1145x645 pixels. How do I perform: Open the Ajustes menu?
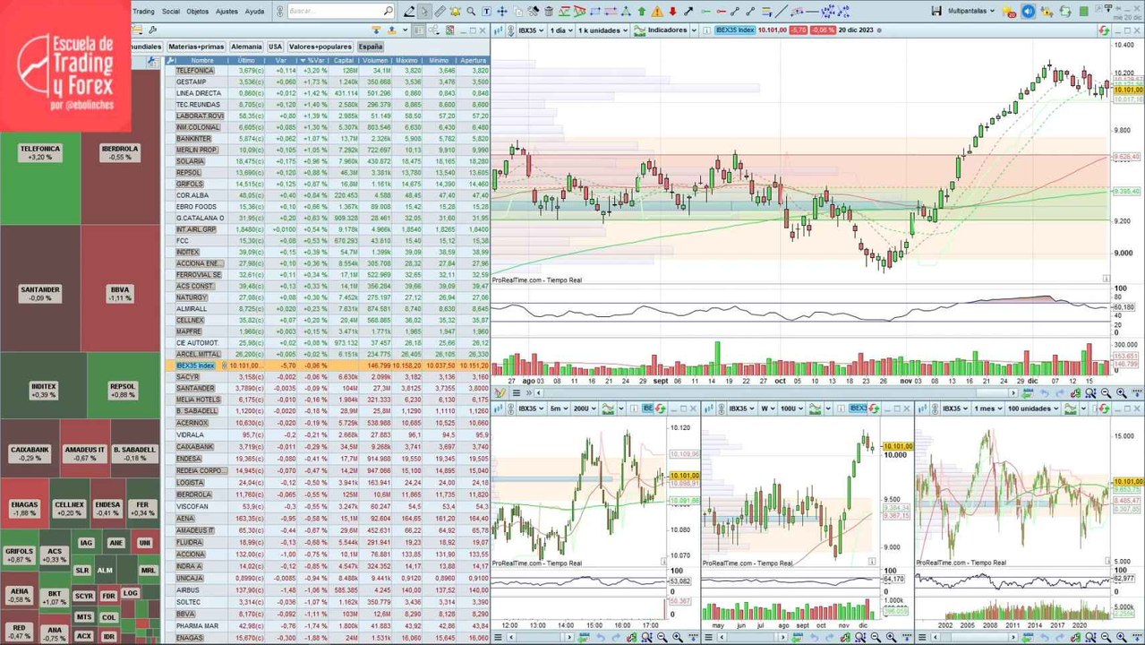[x=227, y=12]
